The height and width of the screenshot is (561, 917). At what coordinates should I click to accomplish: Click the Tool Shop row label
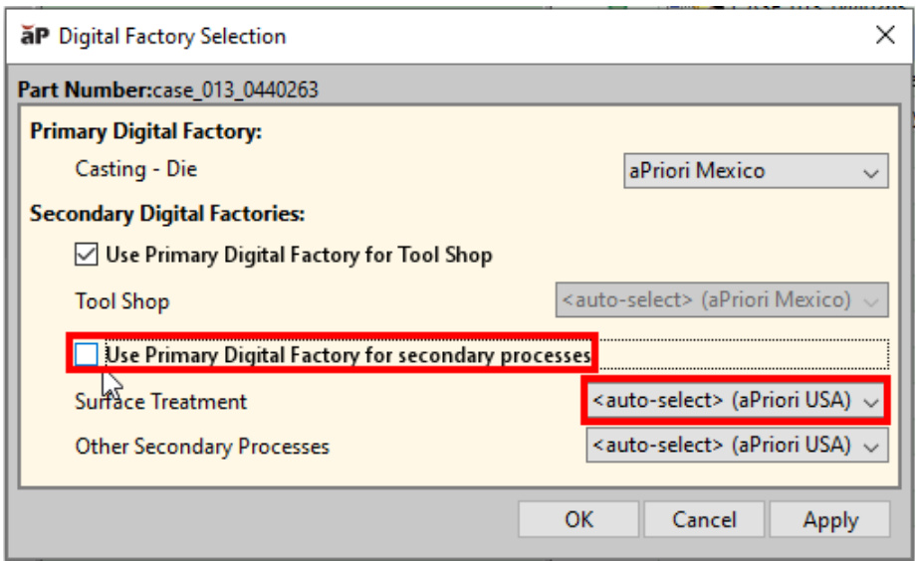(122, 300)
